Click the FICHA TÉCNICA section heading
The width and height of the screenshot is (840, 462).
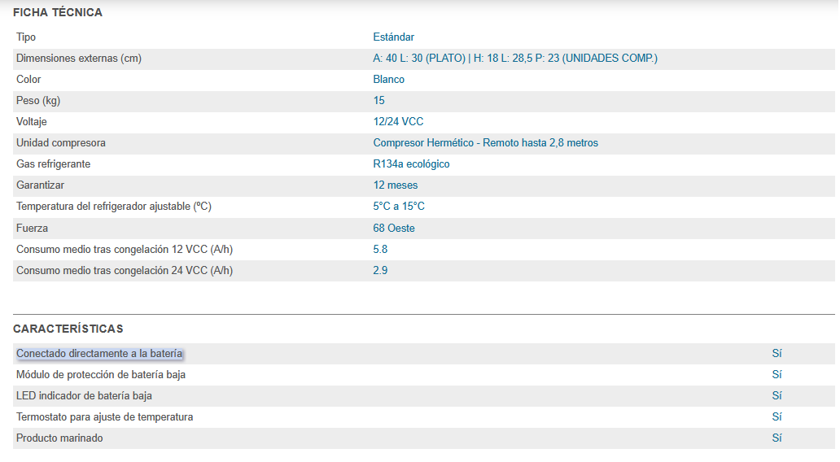(58, 12)
